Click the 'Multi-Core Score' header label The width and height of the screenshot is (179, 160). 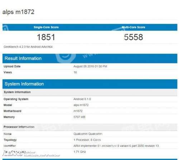coord(134,27)
